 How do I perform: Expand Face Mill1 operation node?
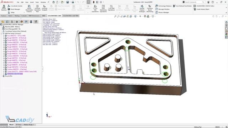(4, 36)
